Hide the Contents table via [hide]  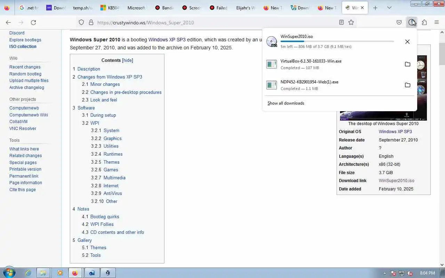click(128, 60)
